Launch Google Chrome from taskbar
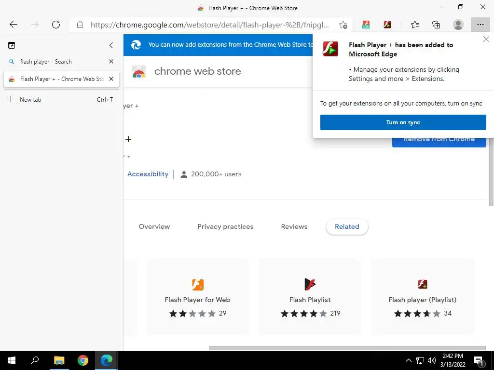This screenshot has width=494, height=370. click(83, 360)
